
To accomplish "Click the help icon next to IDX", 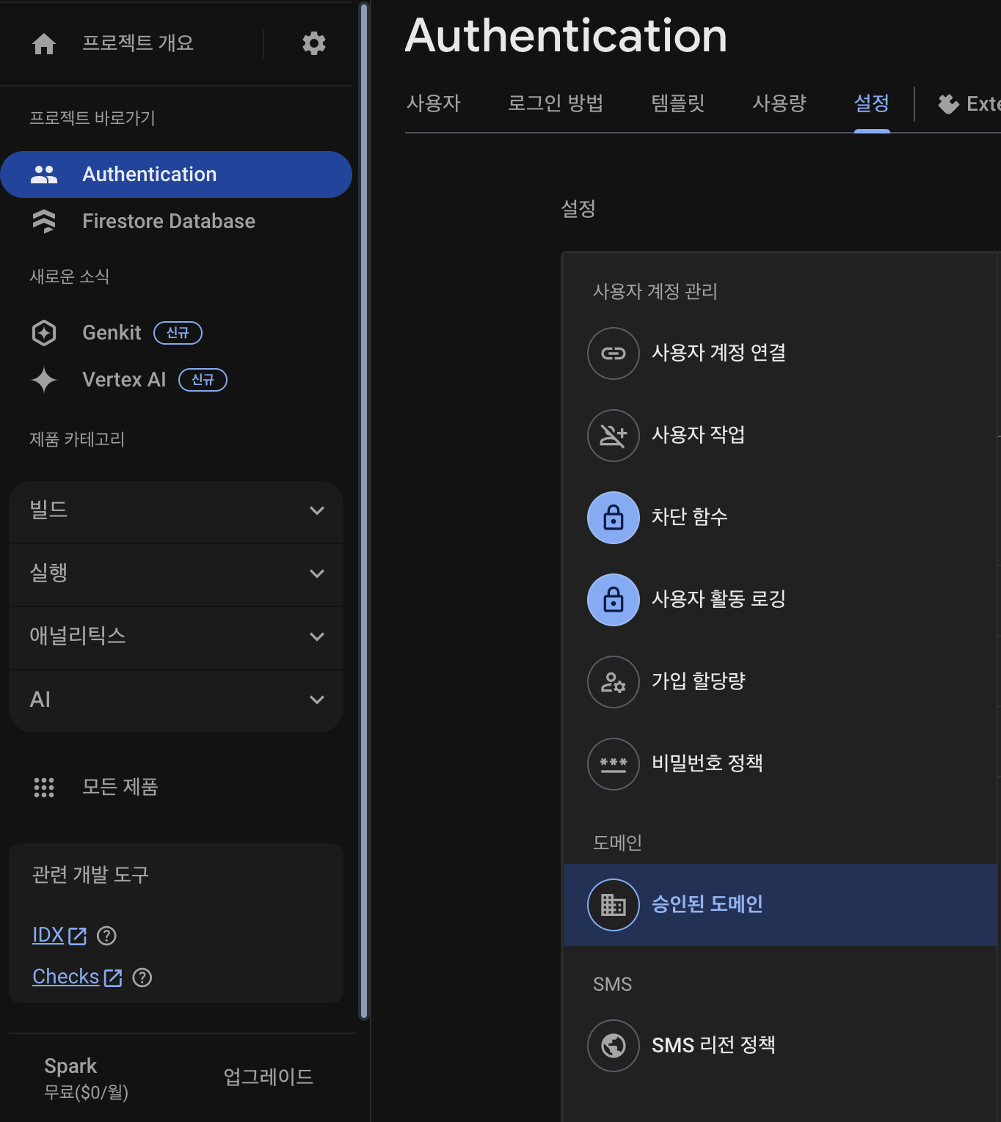I will (107, 936).
